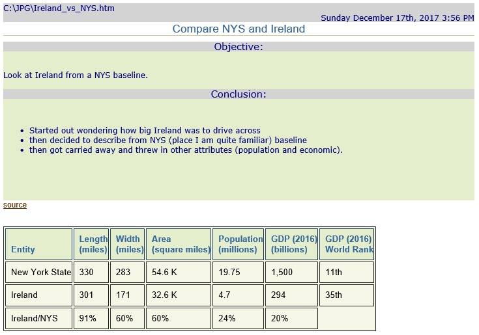Click the GDP (2016) (billions) column header
Image resolution: width=479 pixels, height=335 pixels.
coord(291,244)
